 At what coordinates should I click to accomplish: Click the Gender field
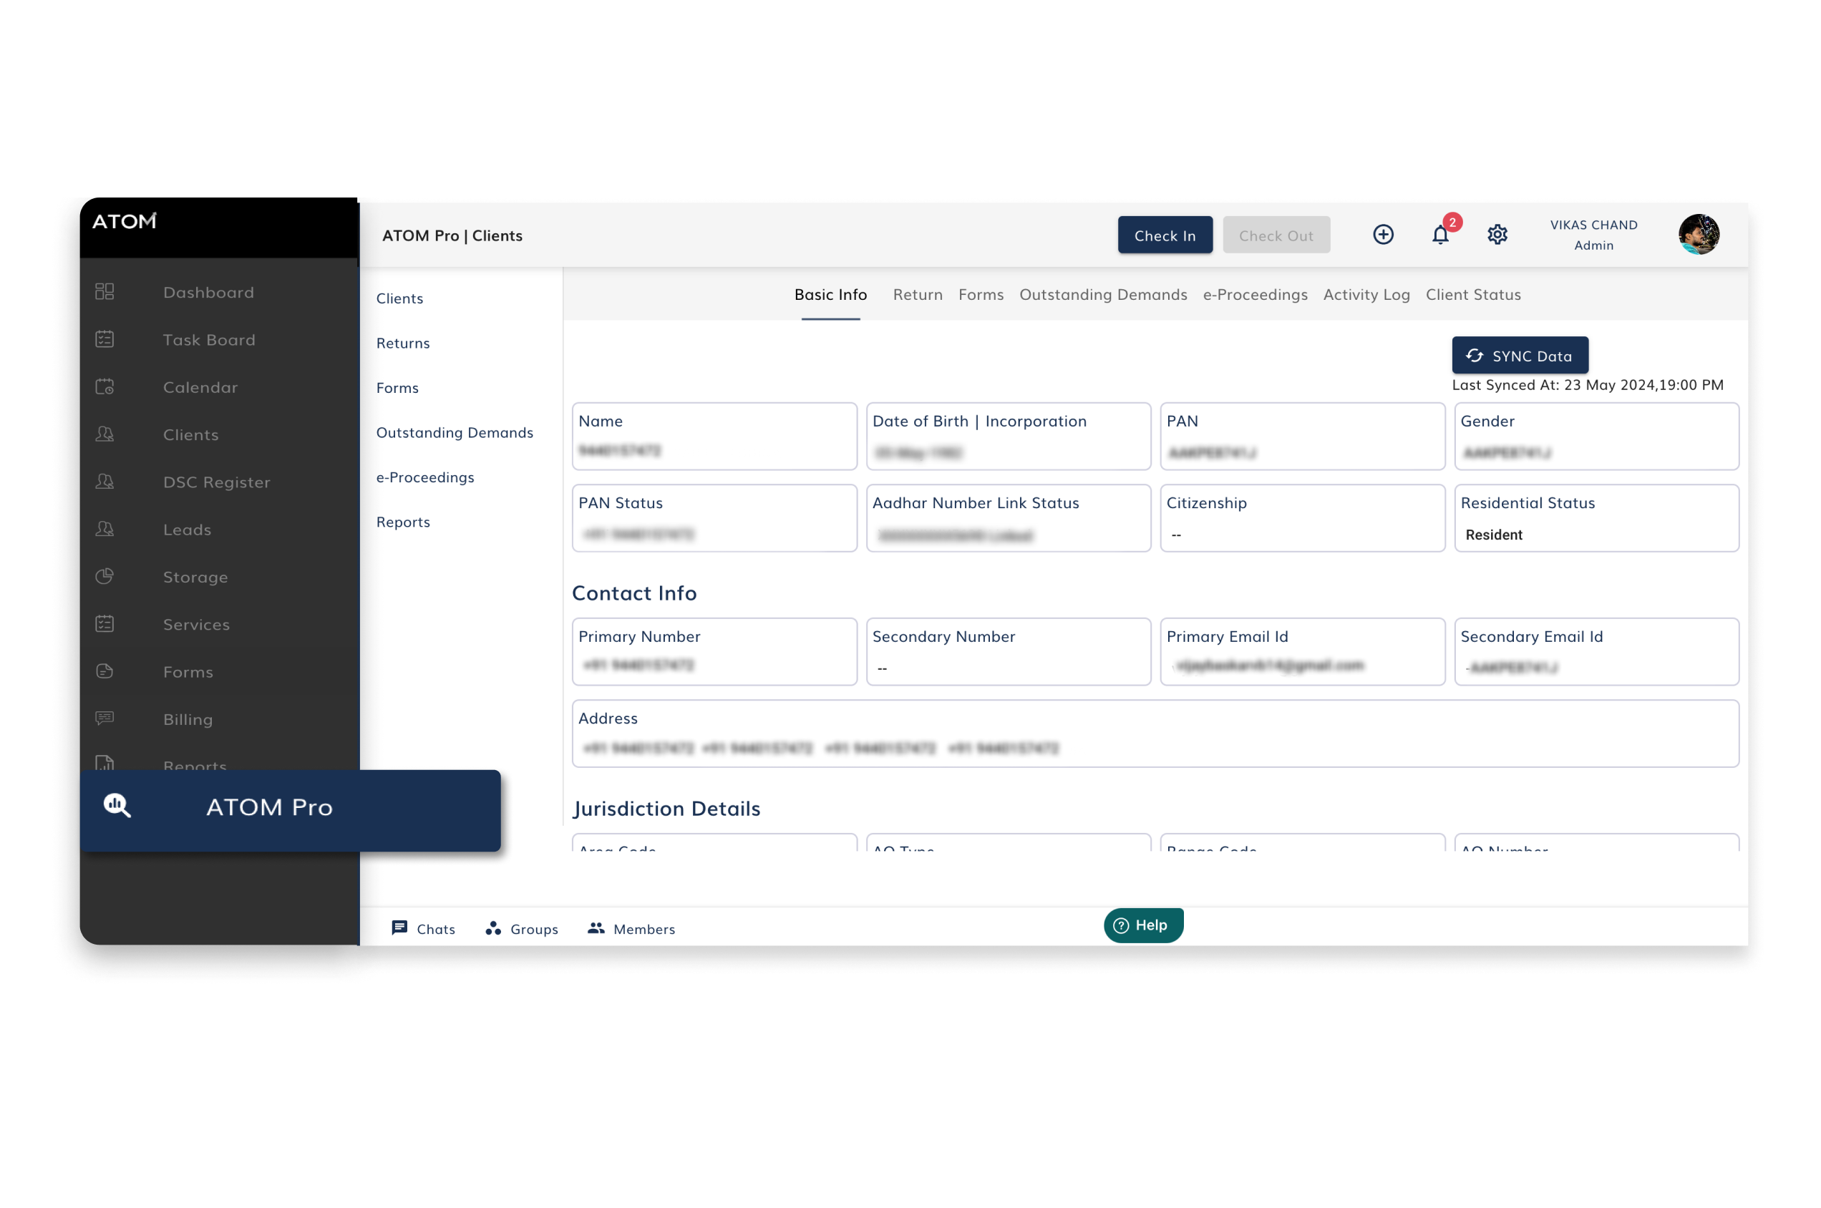(1597, 436)
